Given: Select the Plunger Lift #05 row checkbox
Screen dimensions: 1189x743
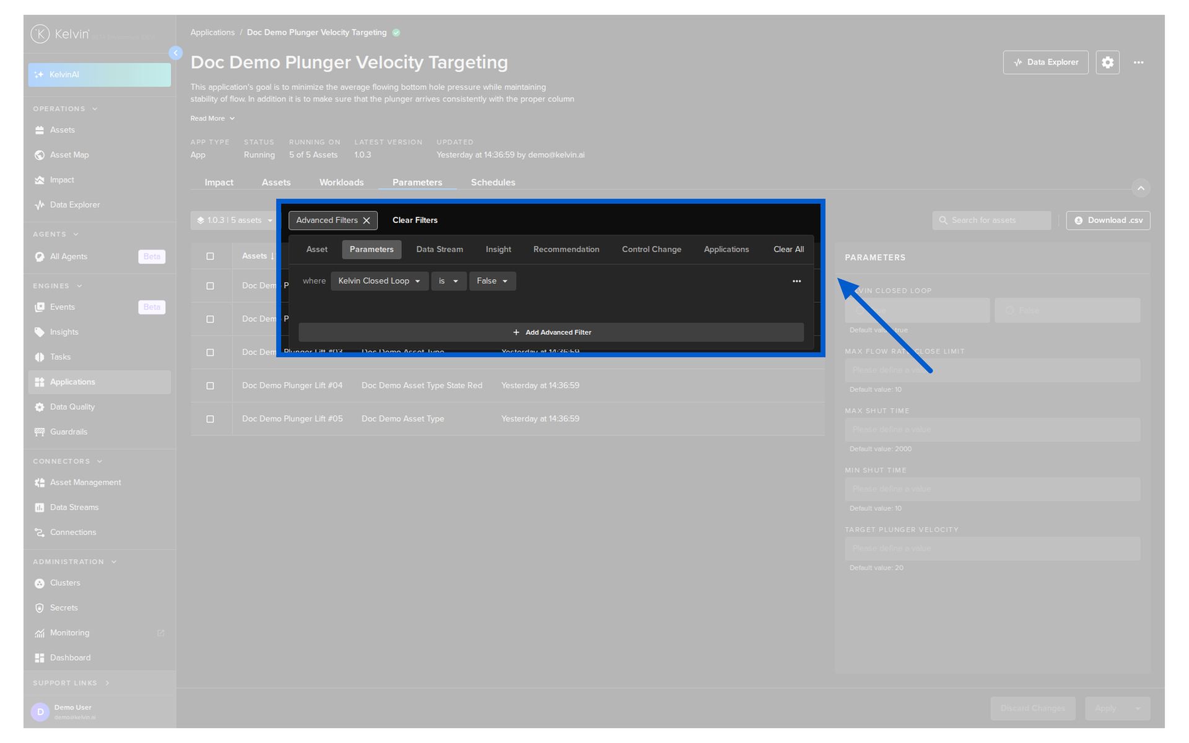Looking at the screenshot, I should pos(210,419).
